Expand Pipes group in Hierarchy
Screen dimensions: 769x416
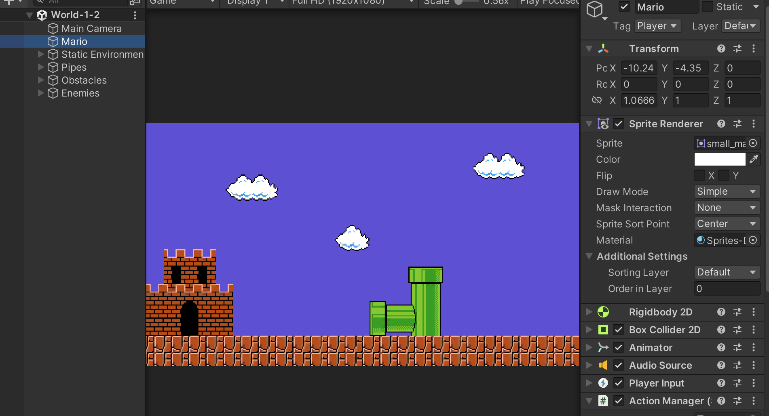coord(41,67)
